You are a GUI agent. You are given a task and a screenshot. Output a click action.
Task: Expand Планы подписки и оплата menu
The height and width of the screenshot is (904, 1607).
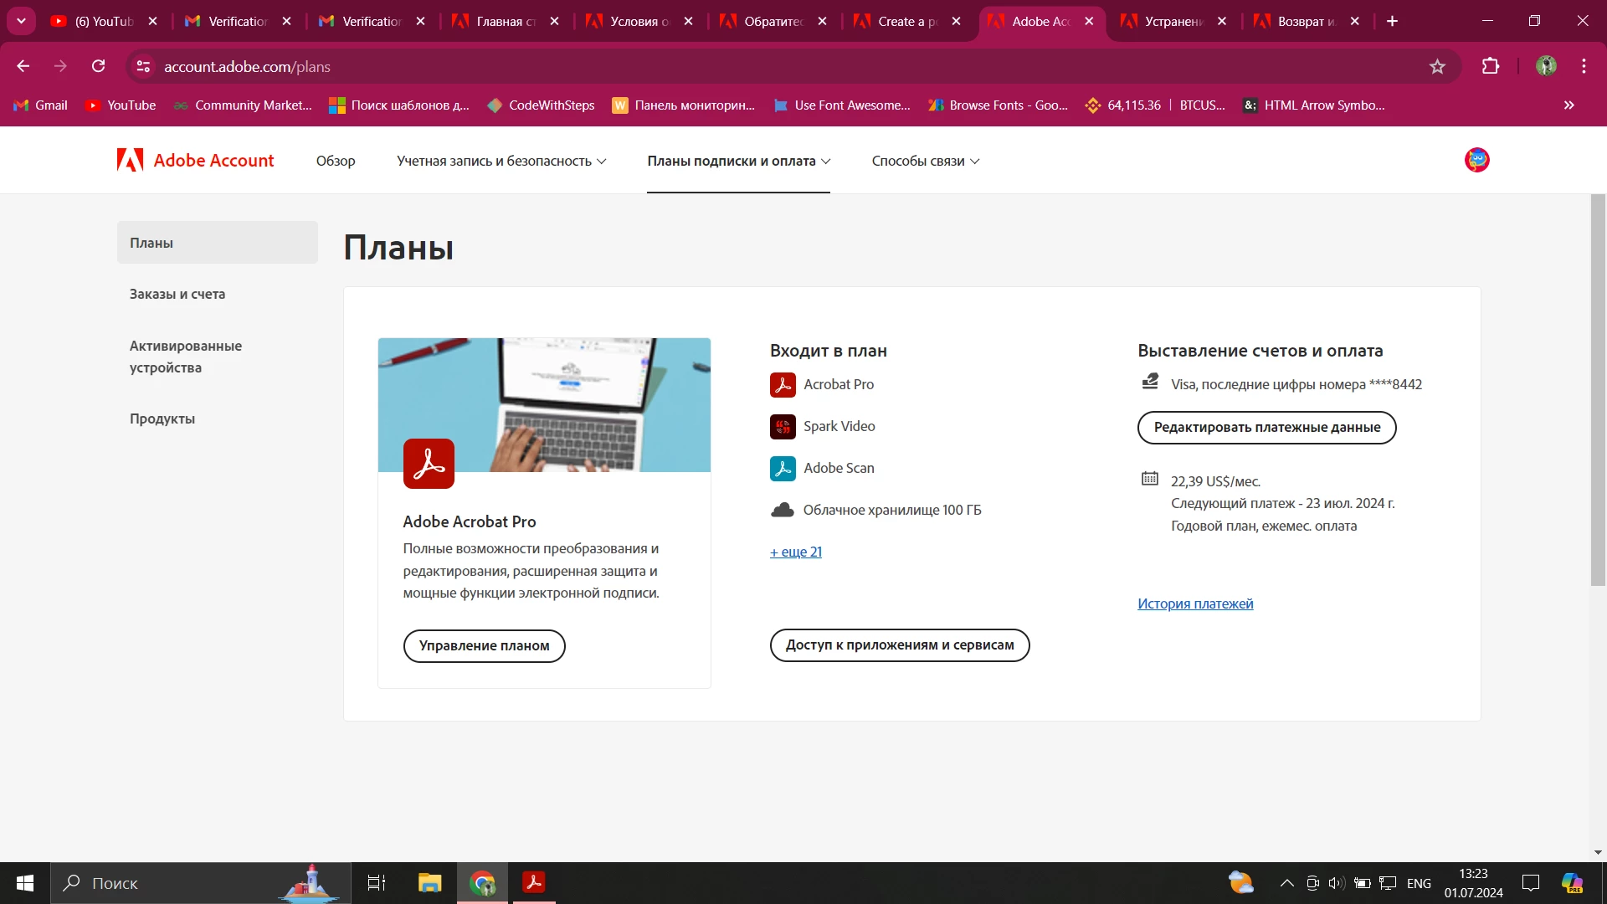coord(738,161)
